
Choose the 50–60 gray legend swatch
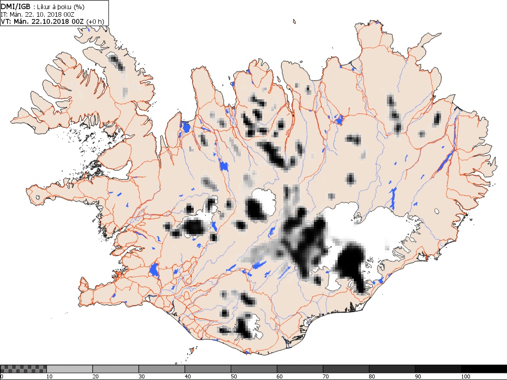tap(254, 369)
